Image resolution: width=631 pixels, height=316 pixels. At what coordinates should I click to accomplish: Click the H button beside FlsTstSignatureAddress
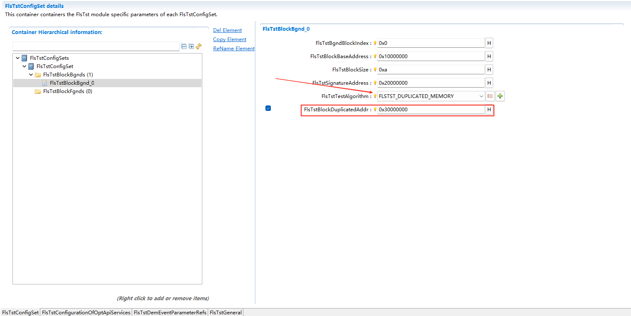(489, 83)
